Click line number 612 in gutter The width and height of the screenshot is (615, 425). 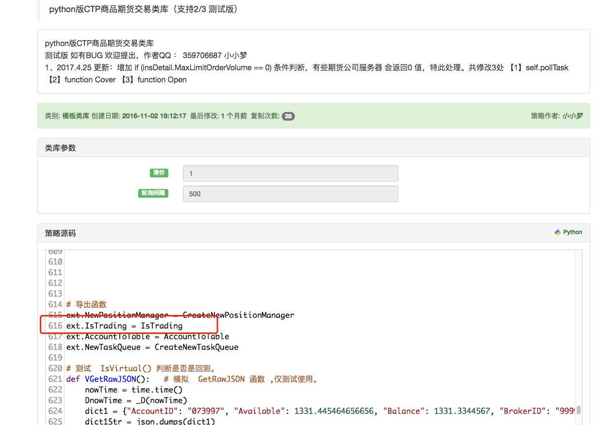(55, 283)
